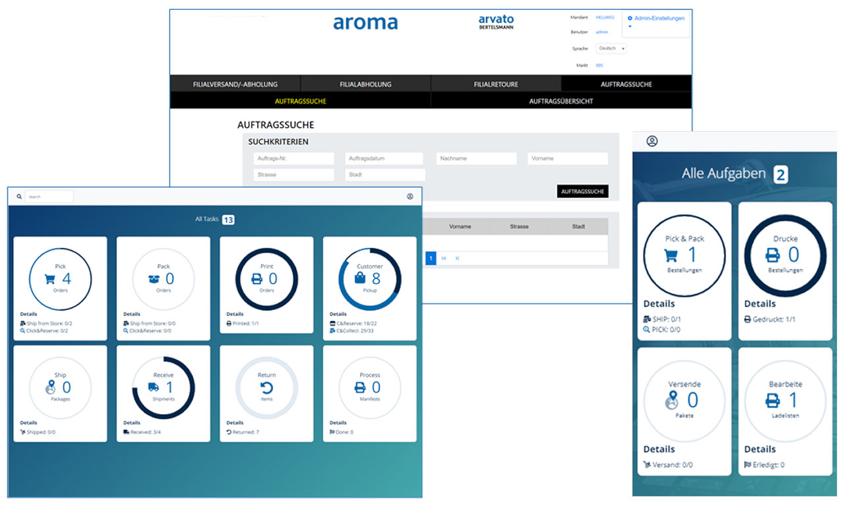Click the HELLWEG Mandant link
Image resolution: width=844 pixels, height=505 pixels.
[x=605, y=17]
